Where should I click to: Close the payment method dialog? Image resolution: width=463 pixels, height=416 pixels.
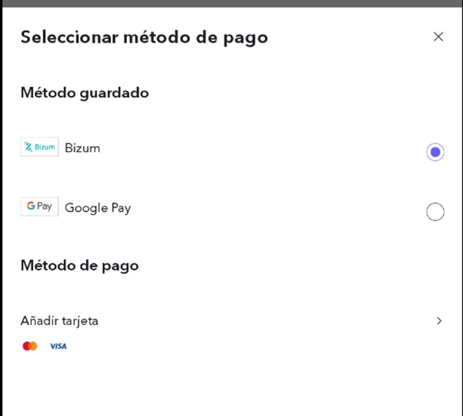click(438, 37)
